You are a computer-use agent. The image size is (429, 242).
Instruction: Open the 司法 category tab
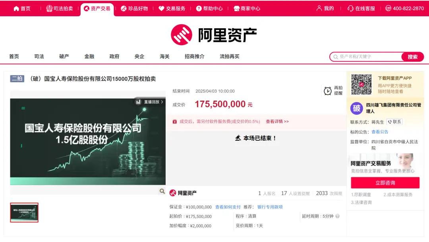click(x=39, y=56)
